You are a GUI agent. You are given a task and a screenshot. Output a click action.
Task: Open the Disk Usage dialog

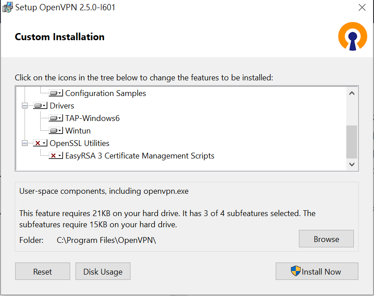click(x=103, y=271)
